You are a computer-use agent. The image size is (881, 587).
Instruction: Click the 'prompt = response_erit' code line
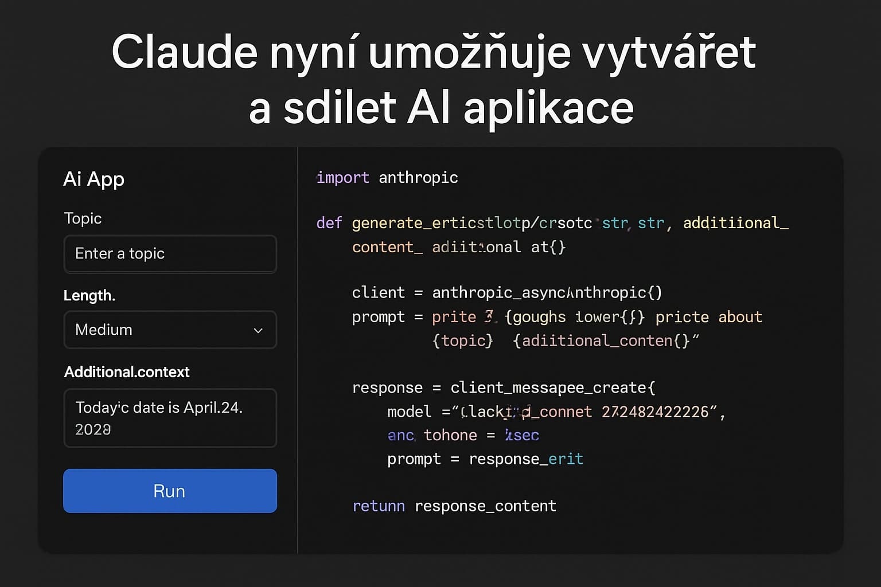pyautogui.click(x=485, y=459)
